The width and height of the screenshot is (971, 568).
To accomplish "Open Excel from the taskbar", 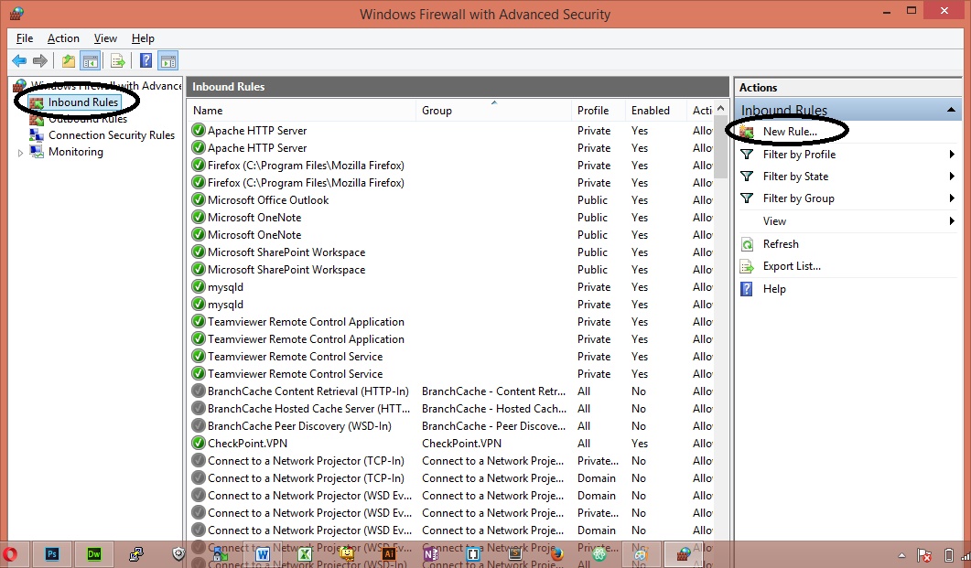I will coord(305,554).
